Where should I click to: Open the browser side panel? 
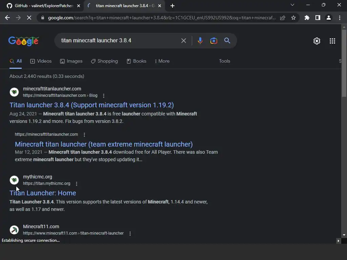[318, 18]
